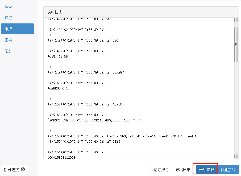Click the log scrollbar up arrow

(236, 20)
